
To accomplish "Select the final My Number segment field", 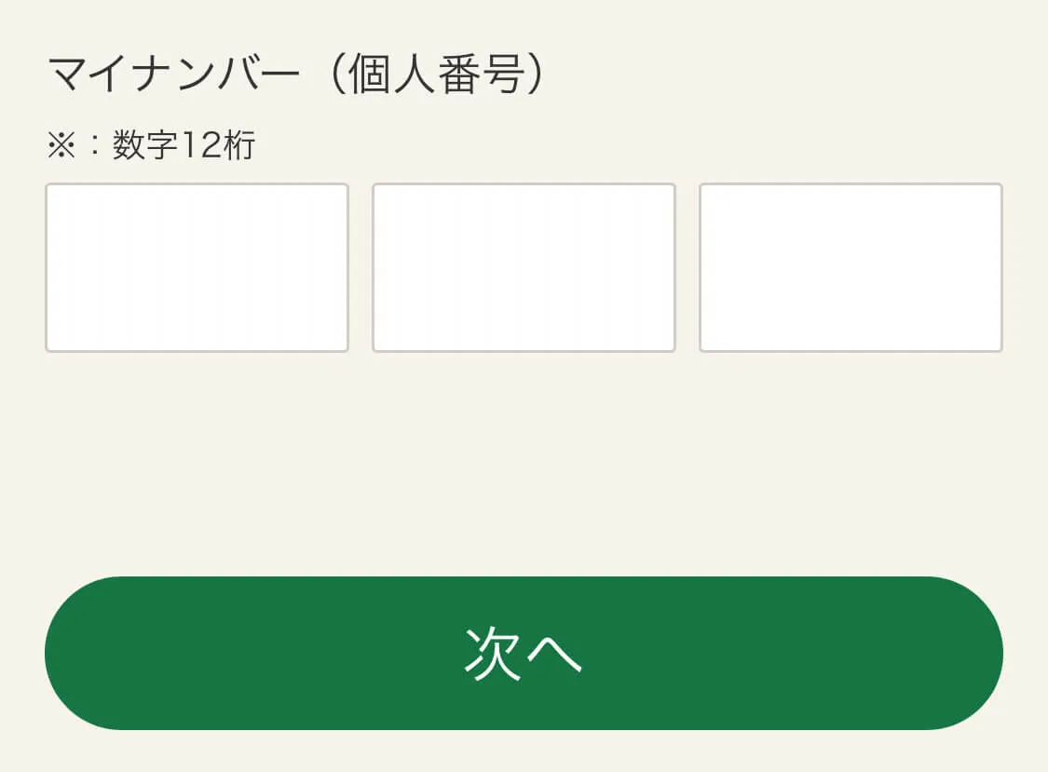I will click(851, 267).
